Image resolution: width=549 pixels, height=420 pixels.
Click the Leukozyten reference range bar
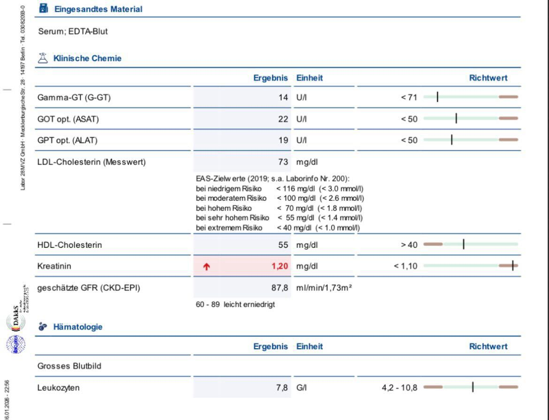click(x=471, y=387)
